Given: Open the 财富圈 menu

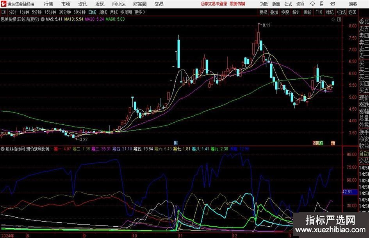Looking at the screenshot, I should [140, 4].
